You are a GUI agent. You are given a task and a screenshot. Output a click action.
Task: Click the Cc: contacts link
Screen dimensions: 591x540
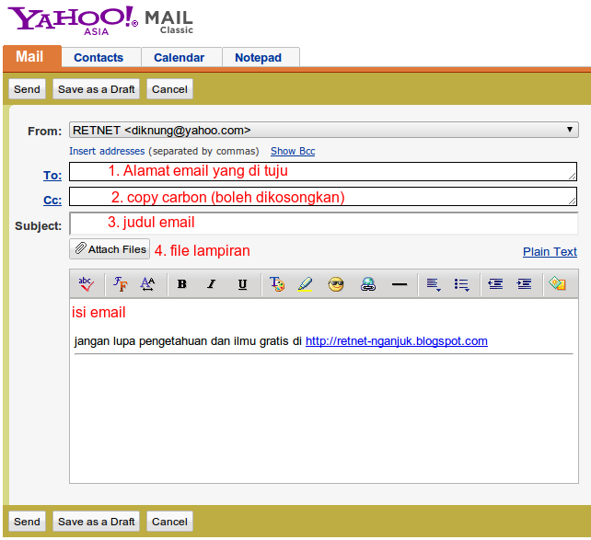52,200
